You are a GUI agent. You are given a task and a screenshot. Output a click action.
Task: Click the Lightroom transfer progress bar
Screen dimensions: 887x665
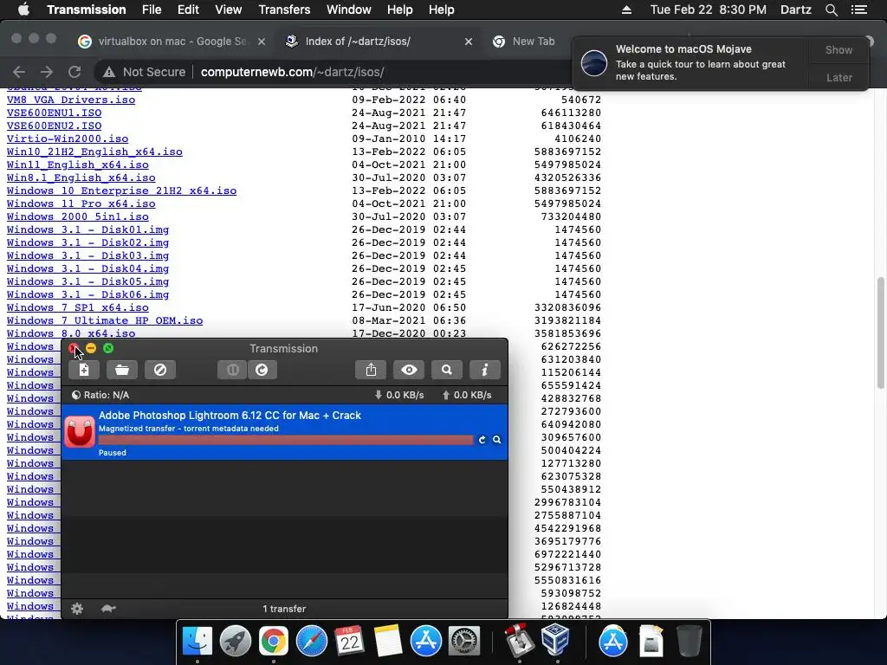[x=286, y=440]
